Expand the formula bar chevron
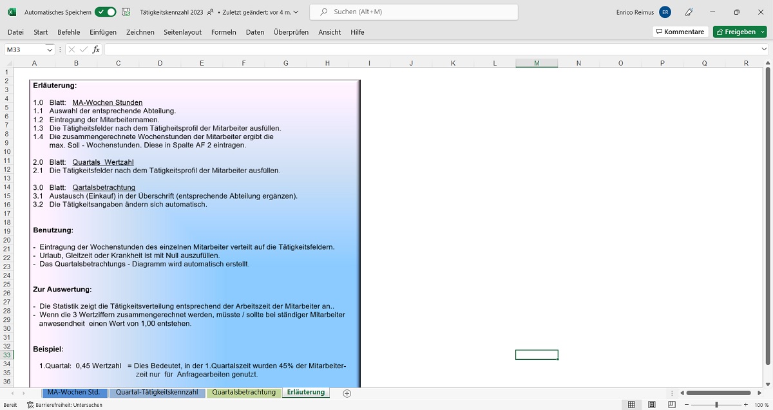 tap(764, 50)
